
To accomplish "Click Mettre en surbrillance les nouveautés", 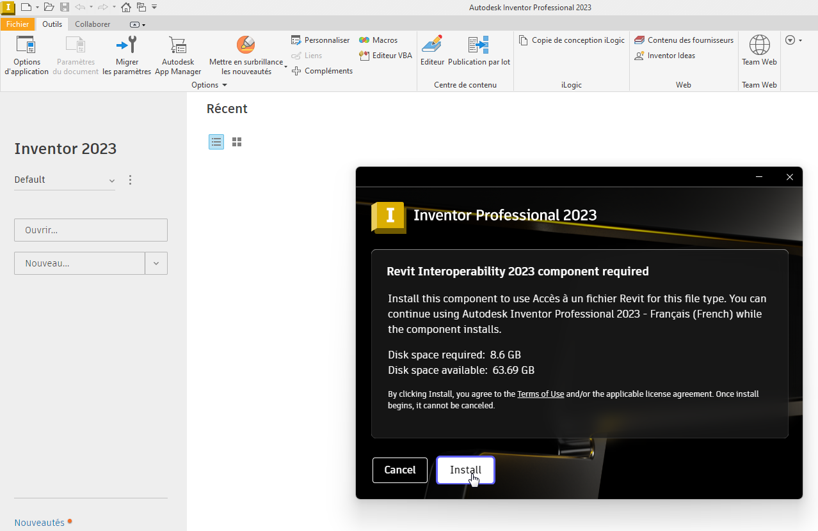I will [246, 55].
